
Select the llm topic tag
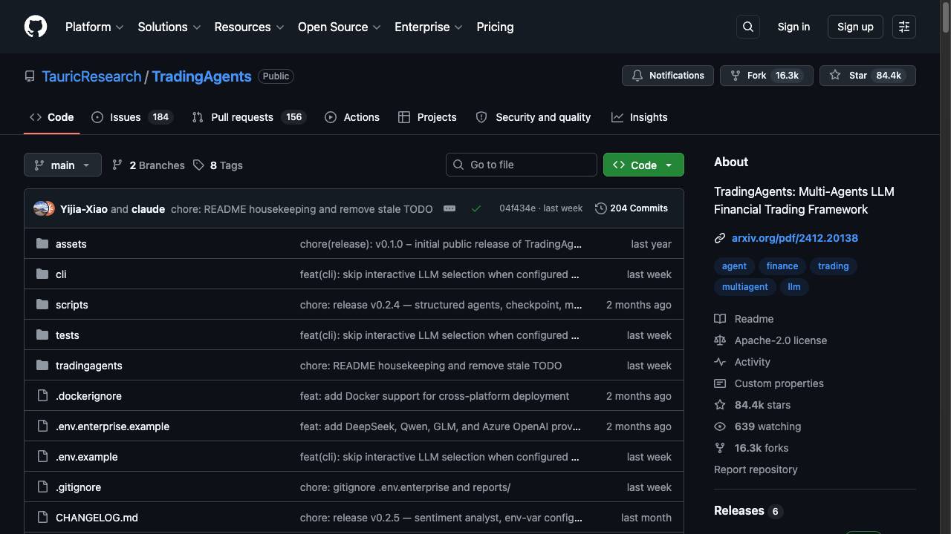[794, 287]
